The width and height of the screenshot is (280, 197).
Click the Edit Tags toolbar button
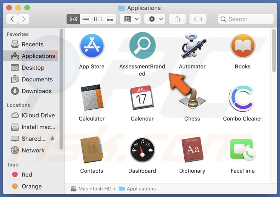[198, 19]
